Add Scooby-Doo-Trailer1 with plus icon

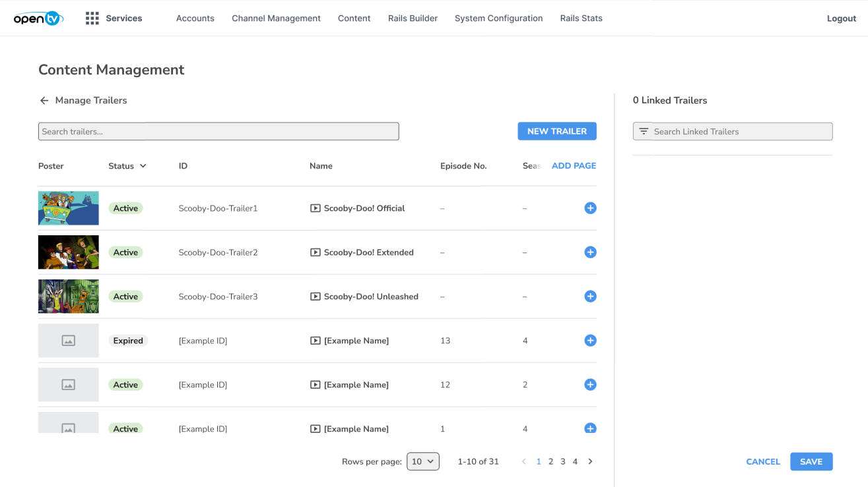tap(590, 208)
